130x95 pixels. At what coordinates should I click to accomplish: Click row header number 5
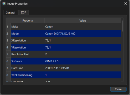pyautogui.click(x=8, y=54)
